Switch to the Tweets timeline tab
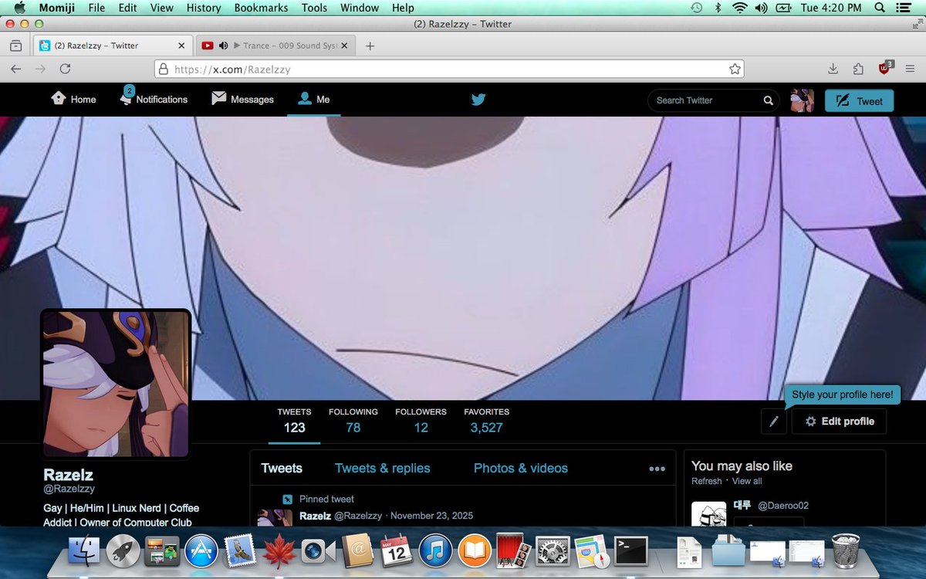The width and height of the screenshot is (926, 579). coord(282,468)
